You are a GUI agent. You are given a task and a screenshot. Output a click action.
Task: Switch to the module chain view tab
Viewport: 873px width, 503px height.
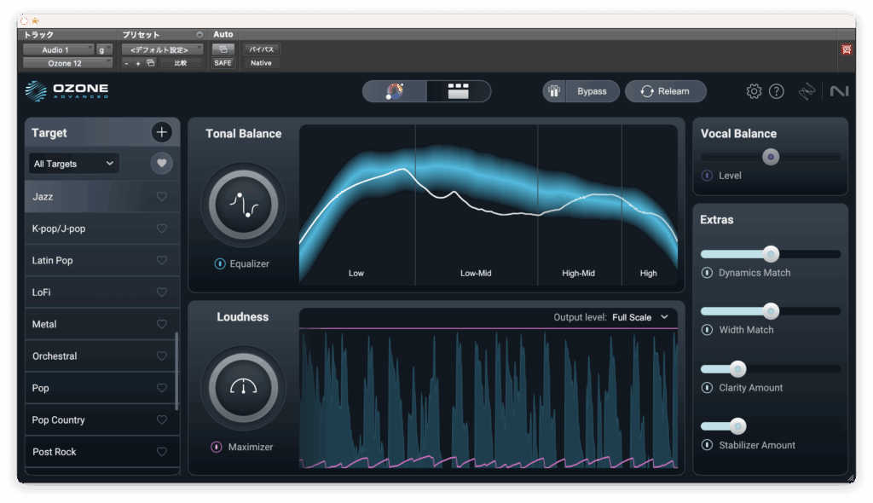(459, 91)
